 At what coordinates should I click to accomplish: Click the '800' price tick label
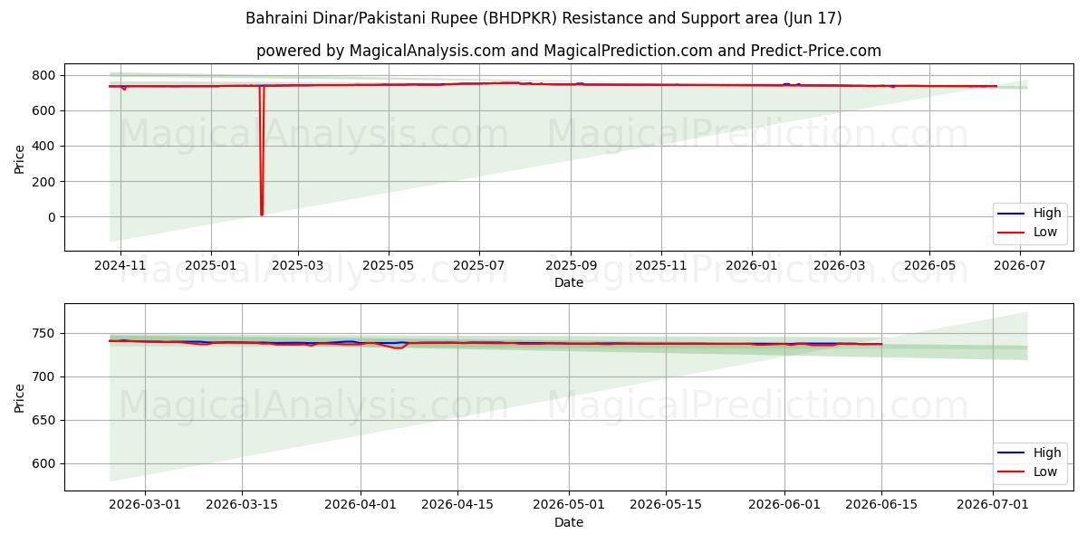pos(45,75)
